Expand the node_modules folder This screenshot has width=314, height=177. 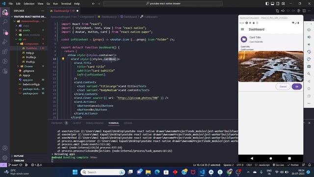28,35
